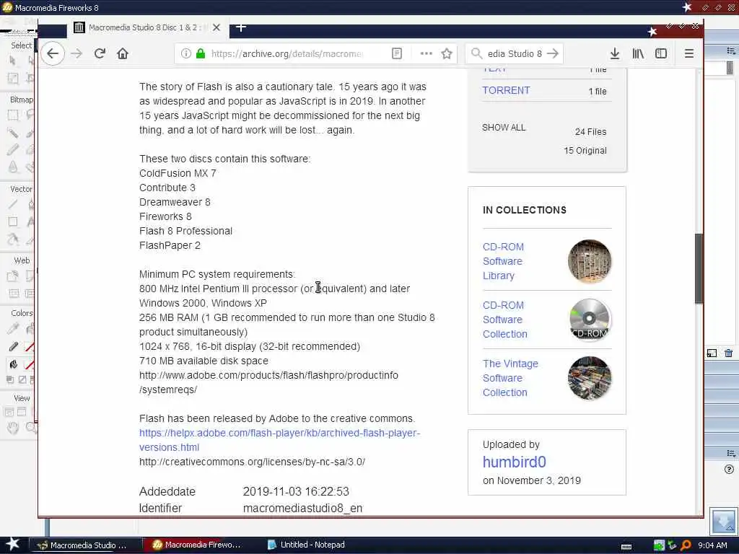
Task: Select No Stroke or Fill button
Action: (x=22, y=379)
